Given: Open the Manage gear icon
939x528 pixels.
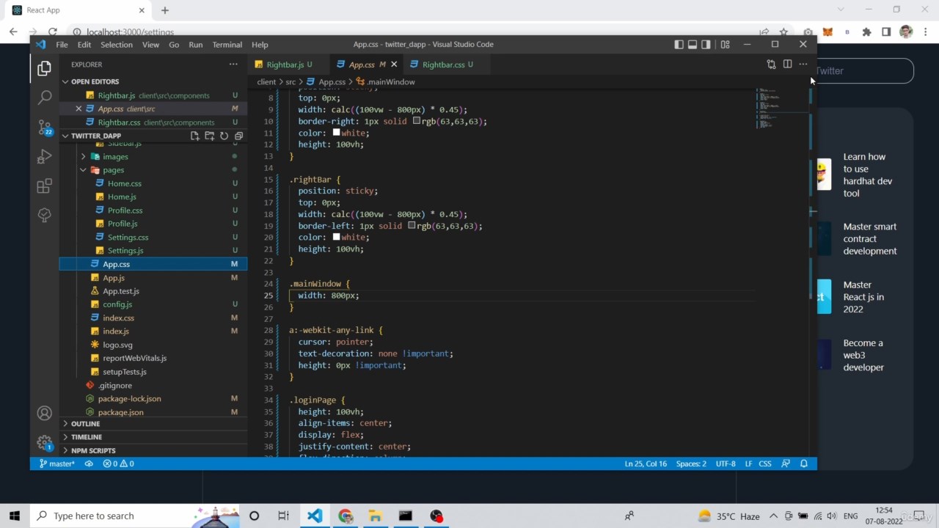Looking at the screenshot, I should pos(44,442).
